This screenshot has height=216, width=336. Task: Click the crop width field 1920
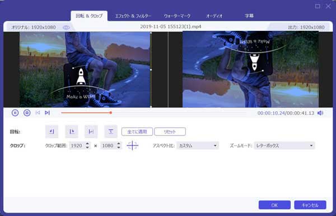[x=77, y=145]
